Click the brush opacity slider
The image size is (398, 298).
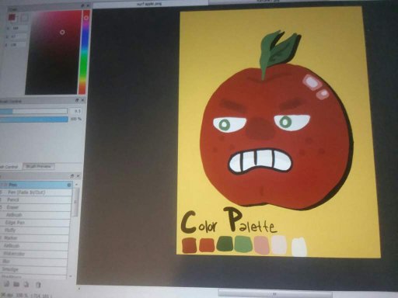click(34, 119)
